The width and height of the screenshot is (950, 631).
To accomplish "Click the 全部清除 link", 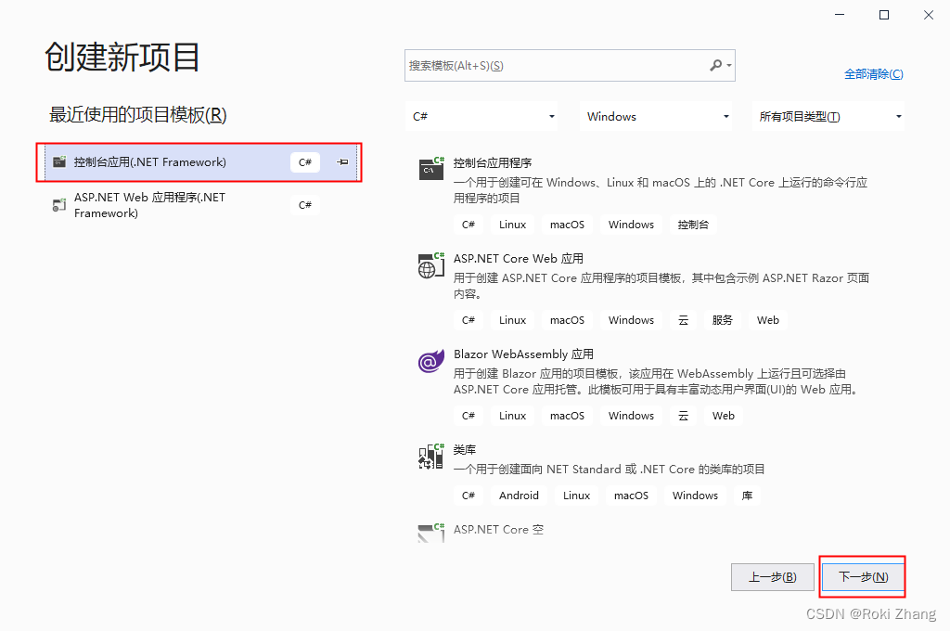I will click(874, 74).
